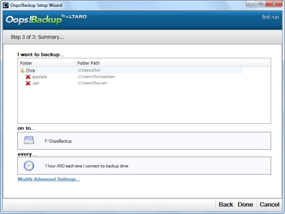Select the Chris folder row
285x214 pixels.
coord(130,70)
